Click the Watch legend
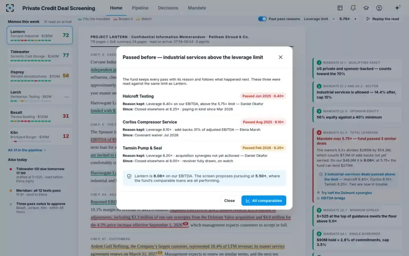The height and width of the screenshot is (256, 409). 144,19
